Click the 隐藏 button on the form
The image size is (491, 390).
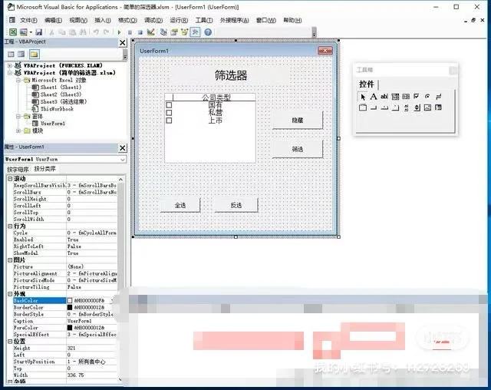(x=298, y=120)
